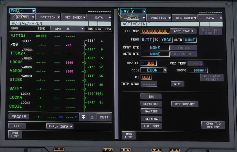Image resolution: width=237 pixels, height=152 pixels.
Task: Click the DEST button
Action: point(104,117)
